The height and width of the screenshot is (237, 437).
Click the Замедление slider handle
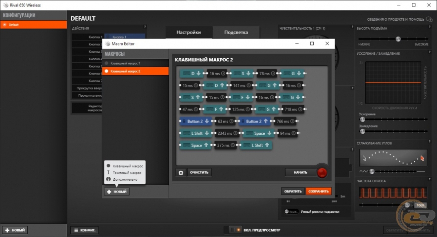point(362,131)
